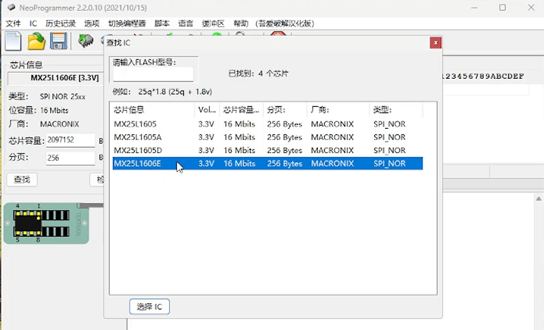Open the 切换编程器 menu

coord(126,23)
